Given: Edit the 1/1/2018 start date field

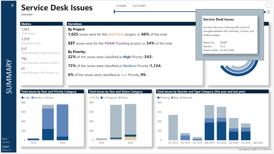Looking at the screenshot, I should coord(122,6).
